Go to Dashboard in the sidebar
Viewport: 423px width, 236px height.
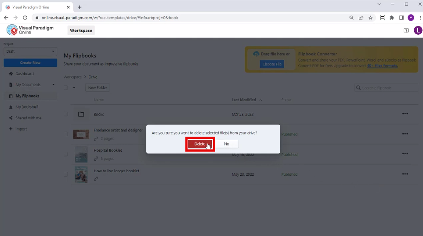click(x=25, y=74)
